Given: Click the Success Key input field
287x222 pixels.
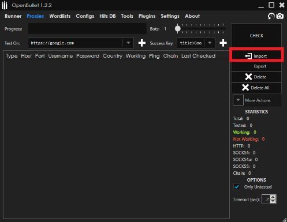Looking at the screenshot, I should (191, 43).
